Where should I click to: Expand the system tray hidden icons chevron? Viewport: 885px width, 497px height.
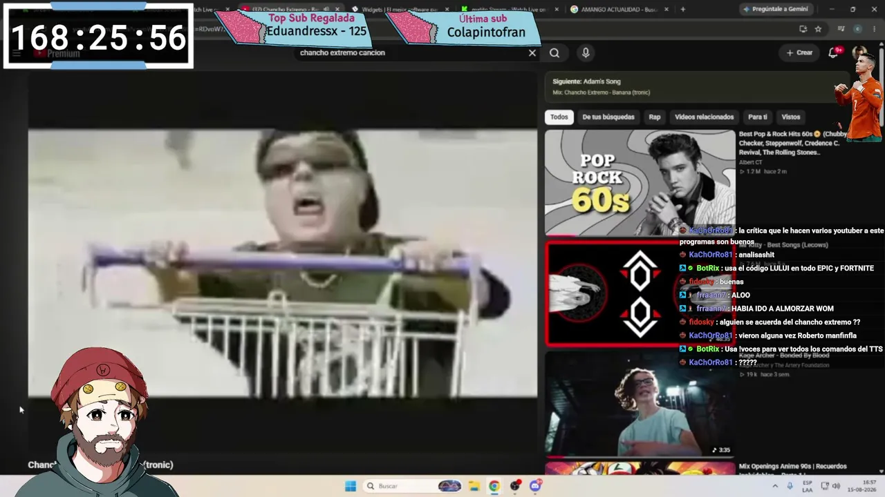pos(775,486)
